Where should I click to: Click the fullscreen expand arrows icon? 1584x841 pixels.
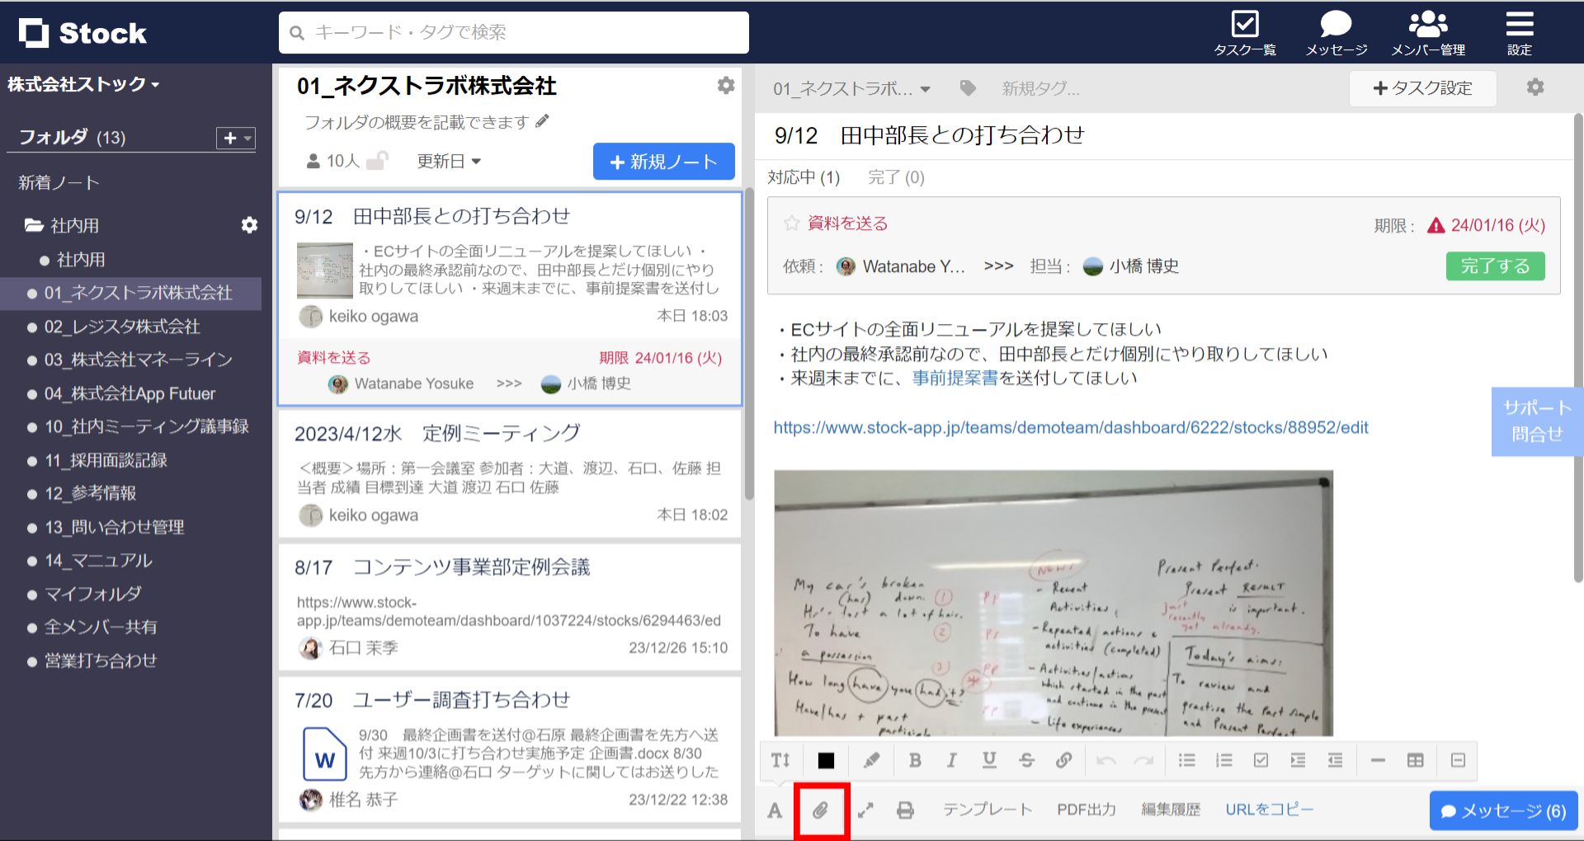(x=865, y=810)
